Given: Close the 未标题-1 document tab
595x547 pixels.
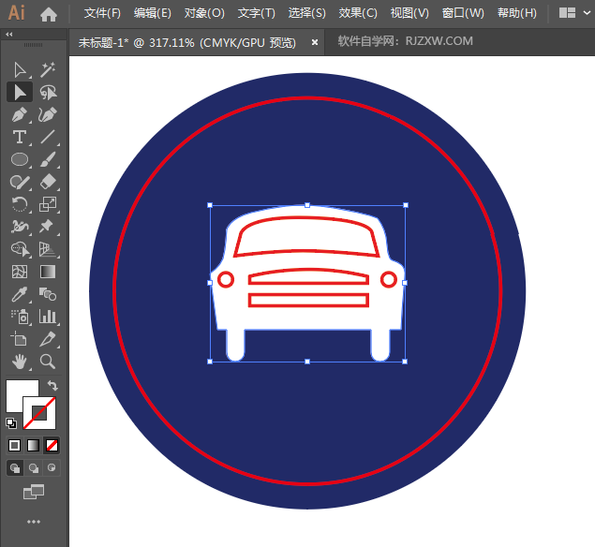Looking at the screenshot, I should pyautogui.click(x=315, y=42).
